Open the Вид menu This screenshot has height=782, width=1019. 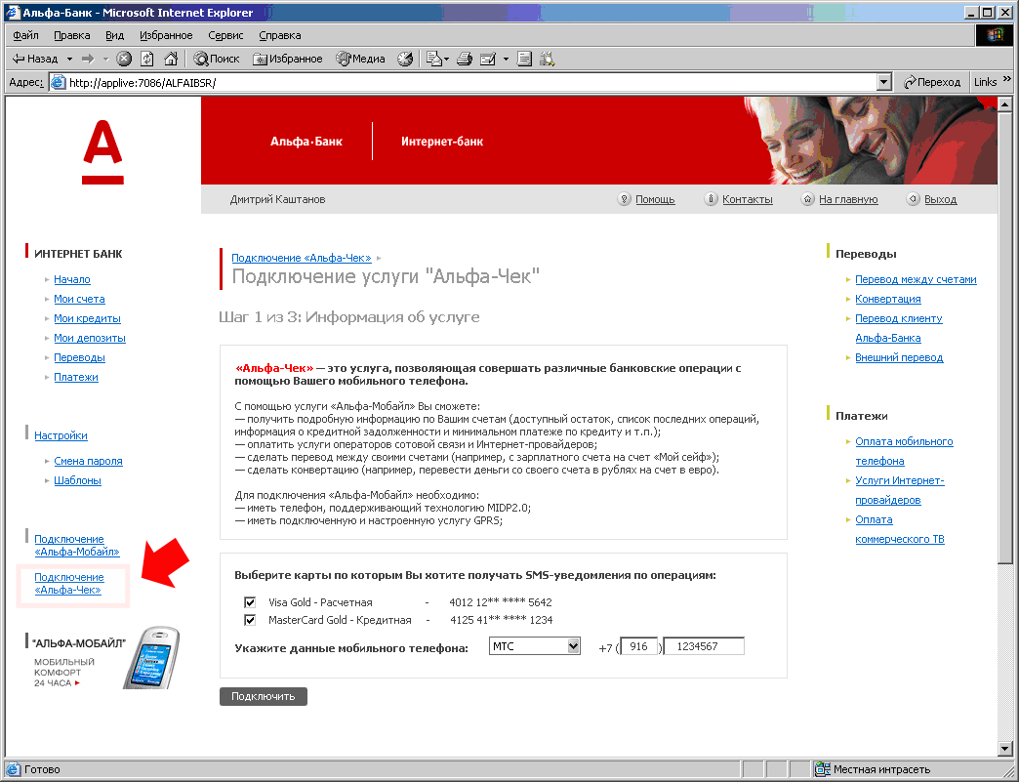[114, 36]
